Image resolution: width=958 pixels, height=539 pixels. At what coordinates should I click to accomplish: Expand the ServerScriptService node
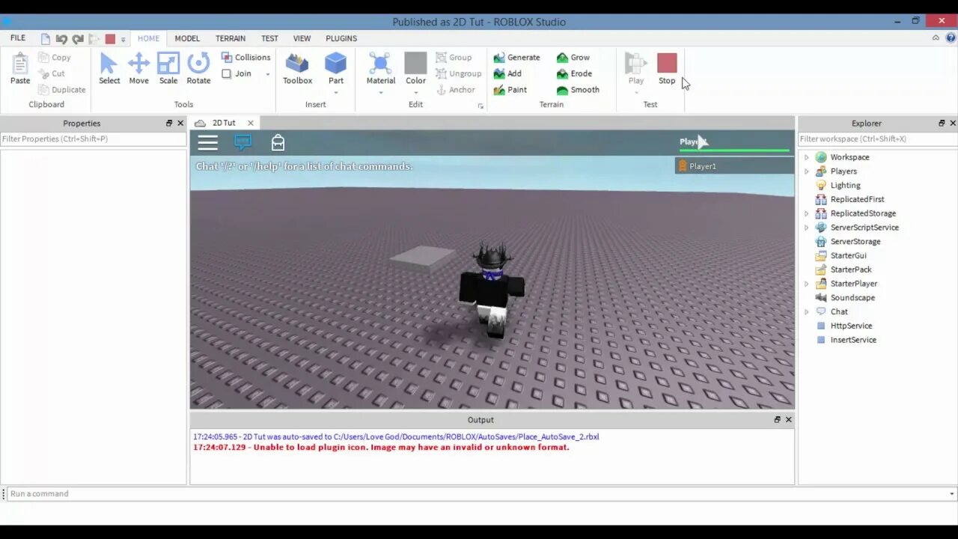pos(806,228)
